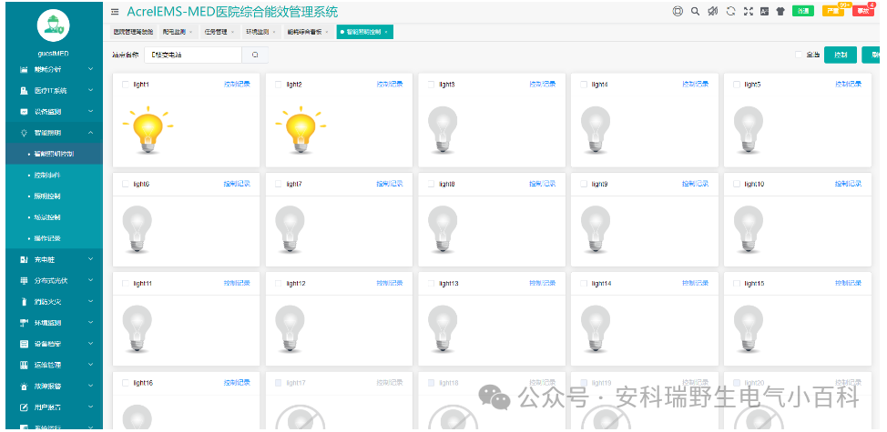Collapse the 智能照明 sidebar chevron

coord(90,133)
